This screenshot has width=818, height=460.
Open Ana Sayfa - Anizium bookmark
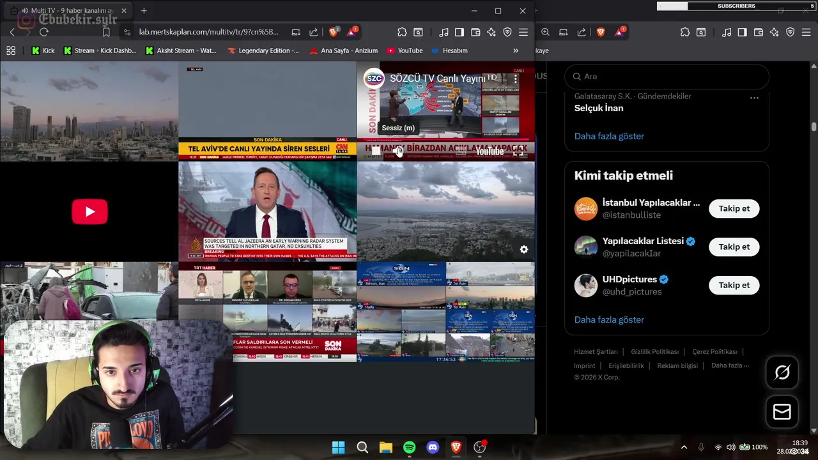coord(344,50)
